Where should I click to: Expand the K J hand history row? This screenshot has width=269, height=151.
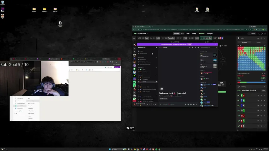(265, 95)
